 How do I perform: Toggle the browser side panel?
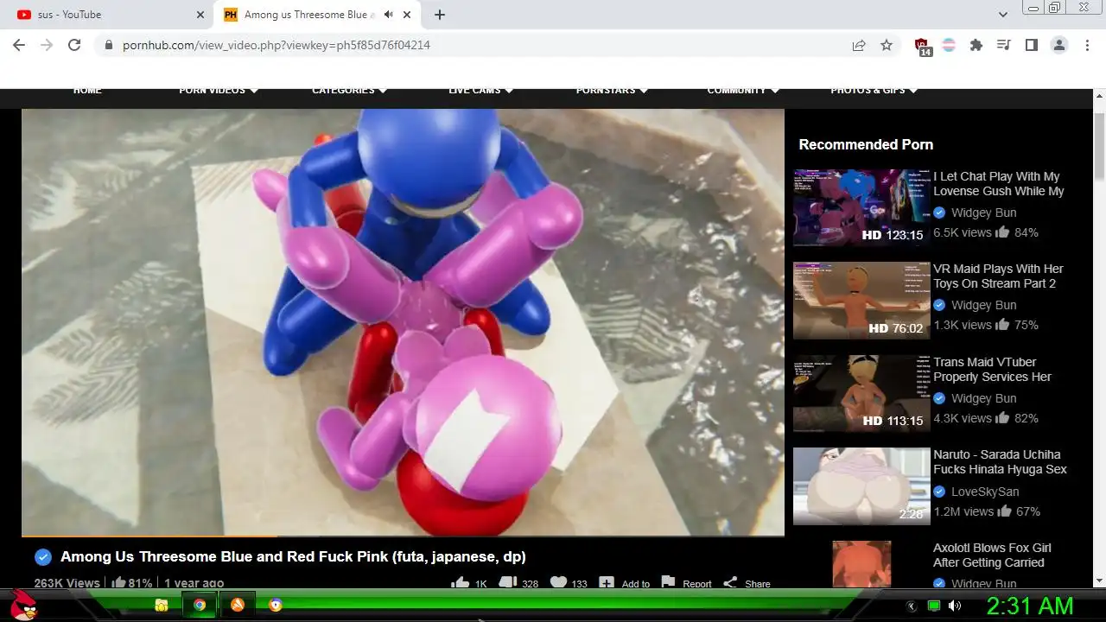[x=1031, y=45]
